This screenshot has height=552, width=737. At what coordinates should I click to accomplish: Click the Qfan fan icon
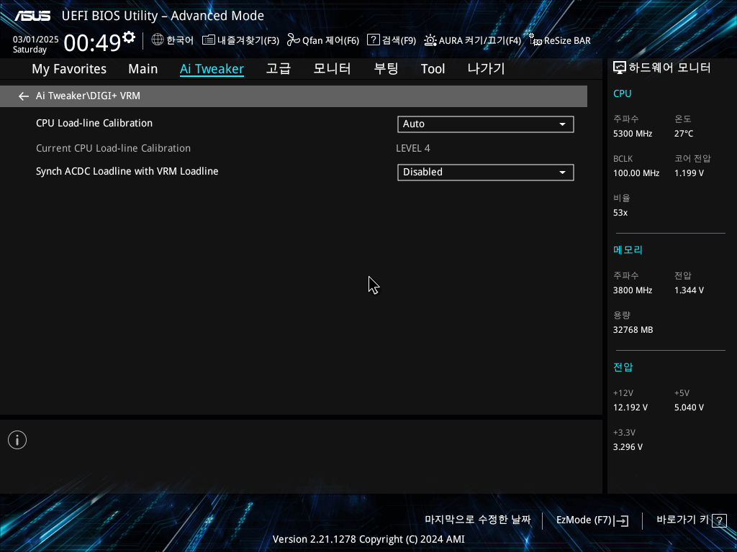pyautogui.click(x=294, y=40)
